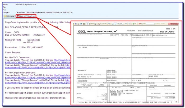
Task: Click sender helpdesk@cargosmart.com
Action: pos(26,4)
